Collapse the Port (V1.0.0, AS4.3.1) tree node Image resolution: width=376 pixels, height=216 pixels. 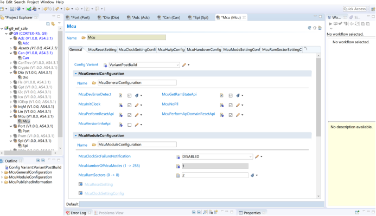(11, 126)
